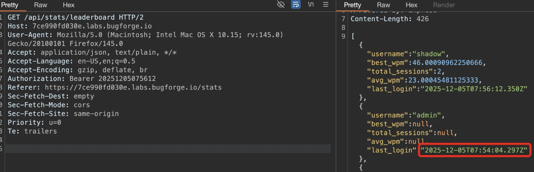534x172 pixels.
Task: View response in Hex tab
Action: pos(411,5)
